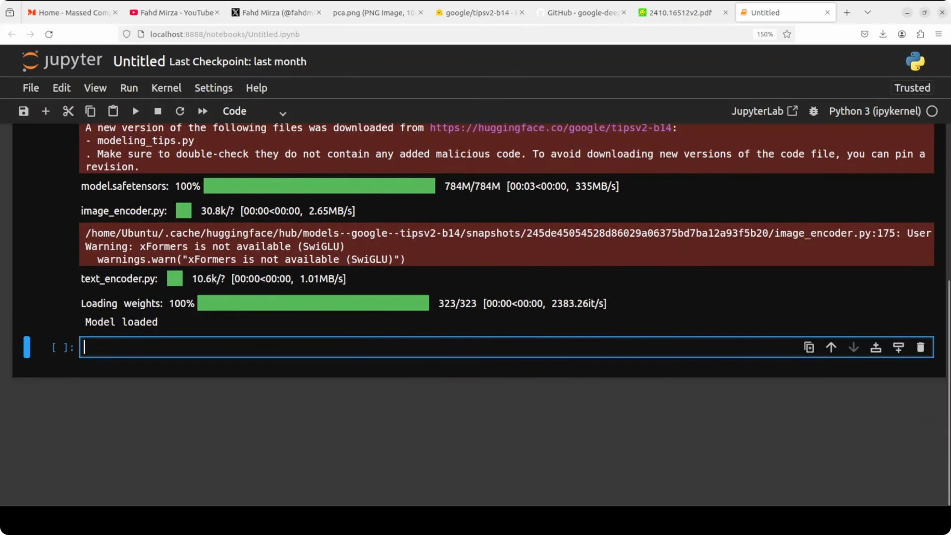Restart kernel and run all cells
Screen dimensions: 951x535
pyautogui.click(x=203, y=111)
